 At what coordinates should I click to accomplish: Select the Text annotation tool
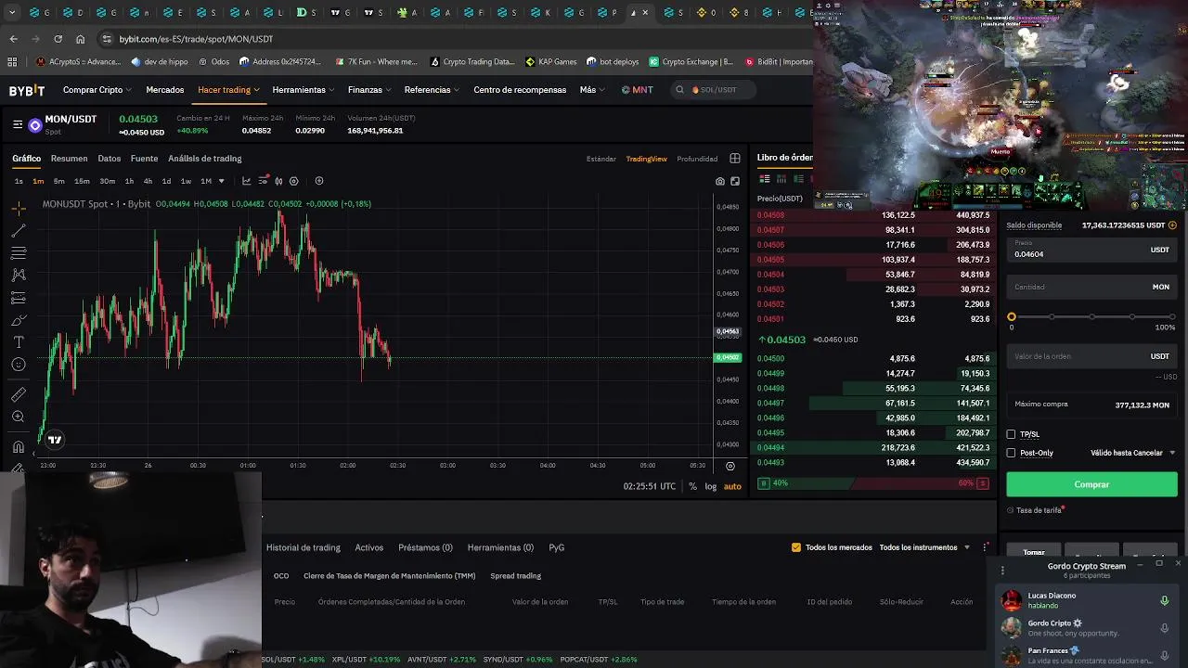[19, 342]
